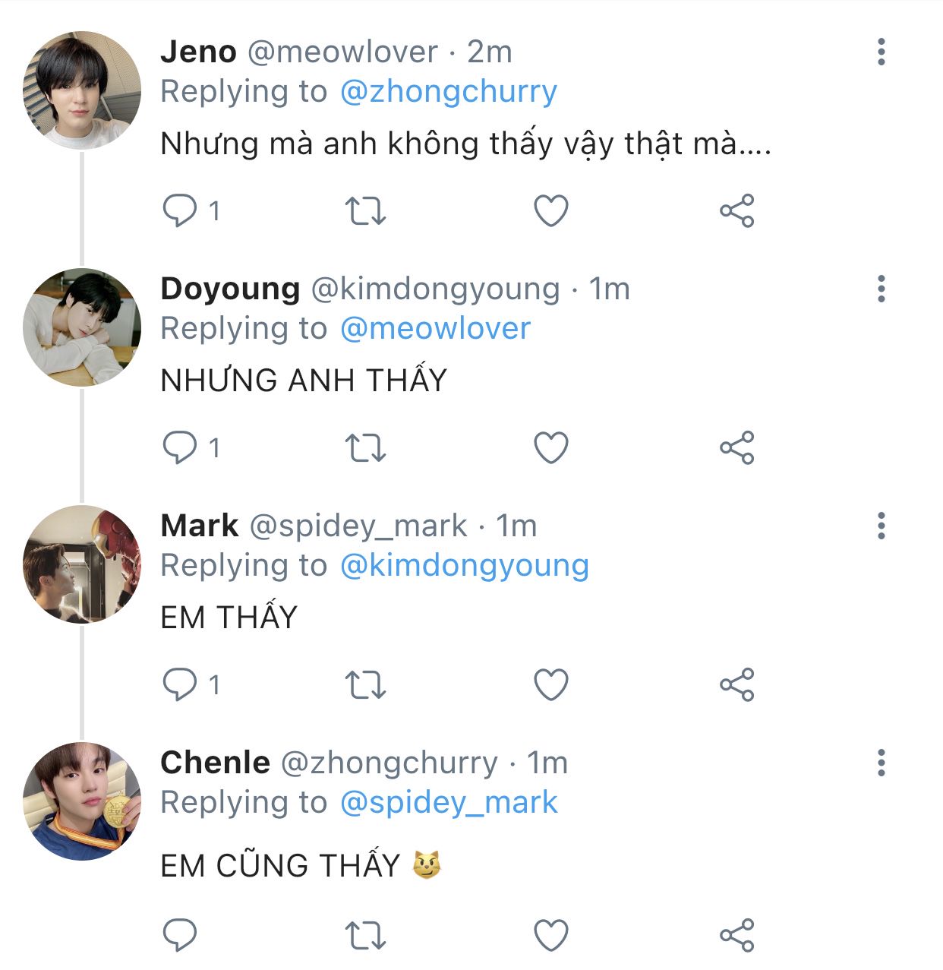The width and height of the screenshot is (943, 970).
Task: Reply to Chenle's tweet
Action: point(180,935)
